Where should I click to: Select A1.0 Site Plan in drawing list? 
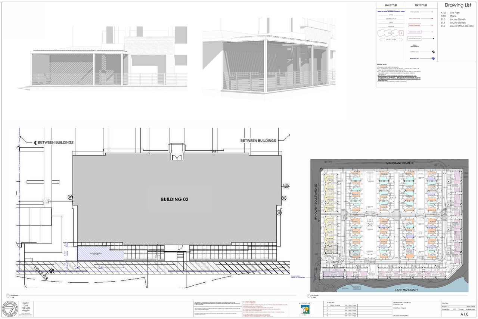tap(450, 13)
